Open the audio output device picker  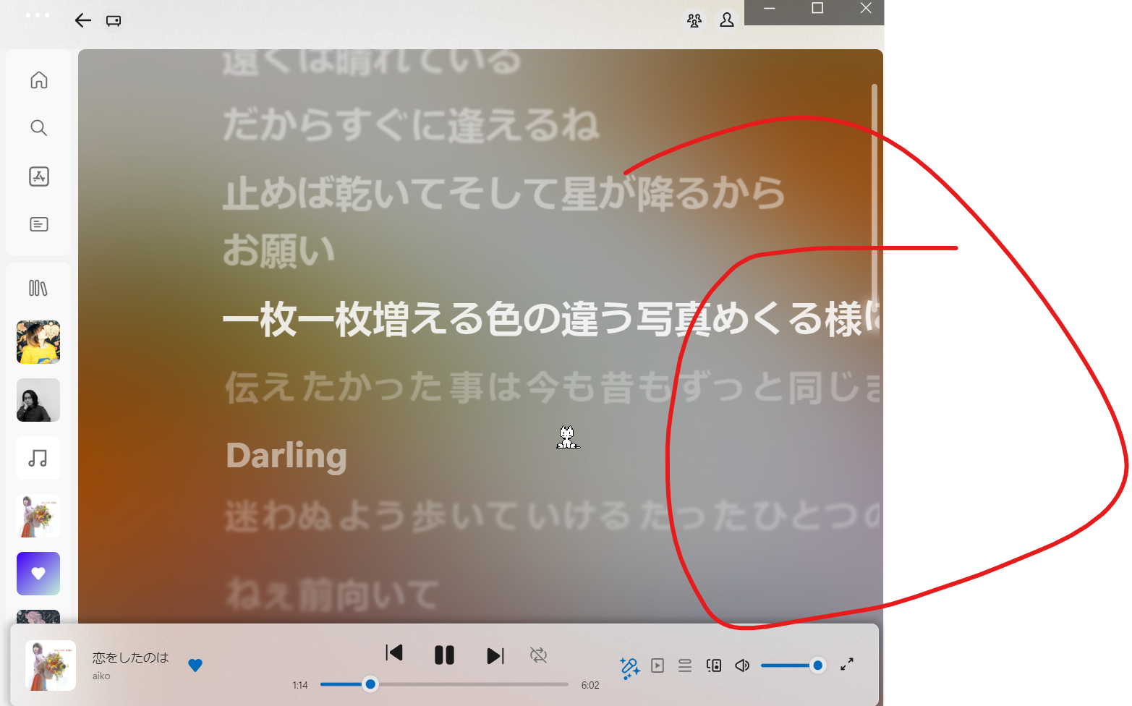tap(714, 665)
